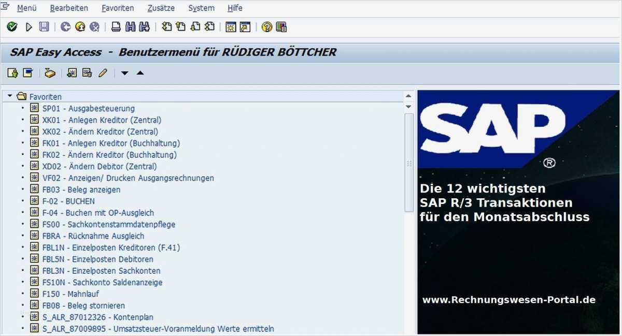Click the Cancel icon in the toolbar
Image resolution: width=622 pixels, height=336 pixels.
coord(94,26)
